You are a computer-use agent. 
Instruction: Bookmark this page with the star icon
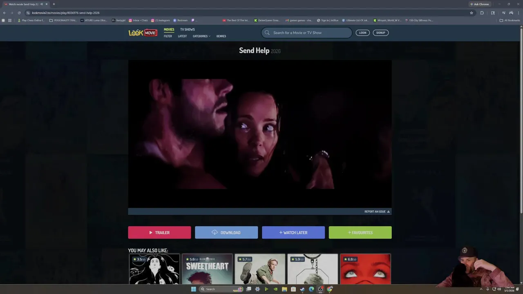pyautogui.click(x=472, y=13)
